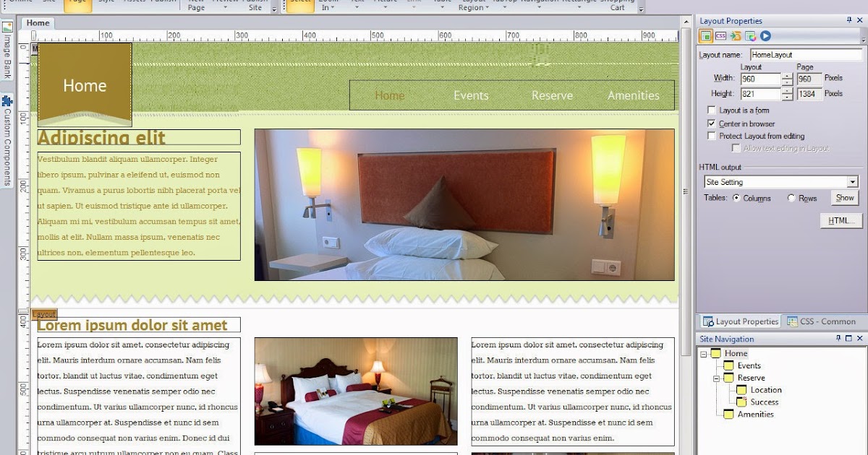
Task: Click the blue play icon
Action: (765, 36)
